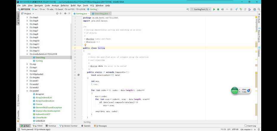The height and width of the screenshot is (131, 277).
Task: Expand exp folder arrow
Action: (27, 64)
